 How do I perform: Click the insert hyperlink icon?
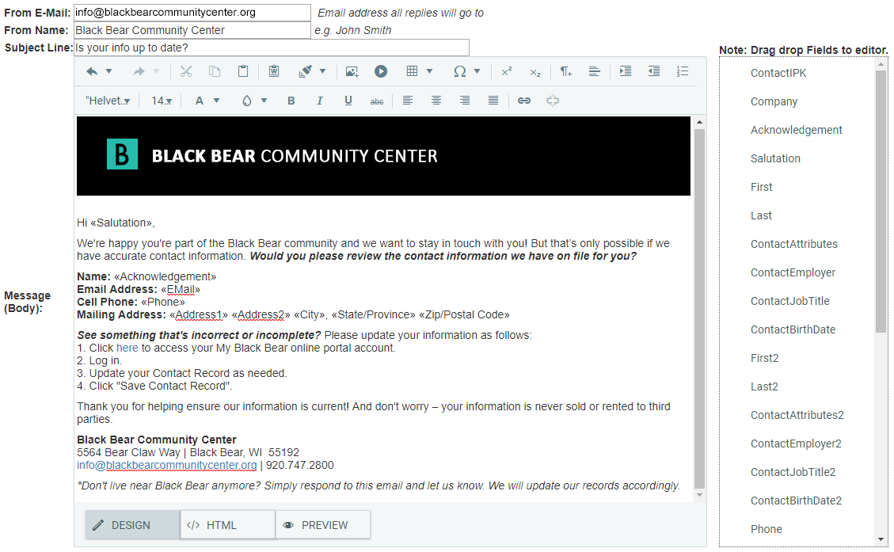pyautogui.click(x=523, y=101)
